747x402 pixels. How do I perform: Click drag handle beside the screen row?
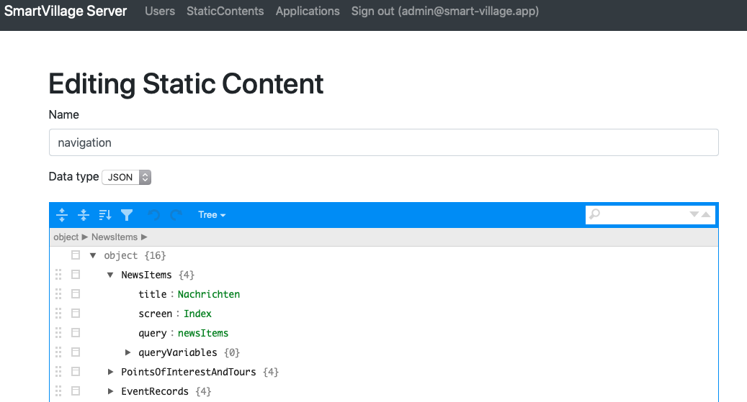tap(58, 314)
